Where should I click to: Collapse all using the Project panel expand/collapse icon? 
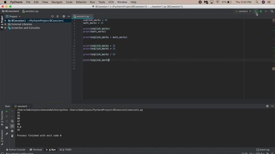tap(57, 16)
